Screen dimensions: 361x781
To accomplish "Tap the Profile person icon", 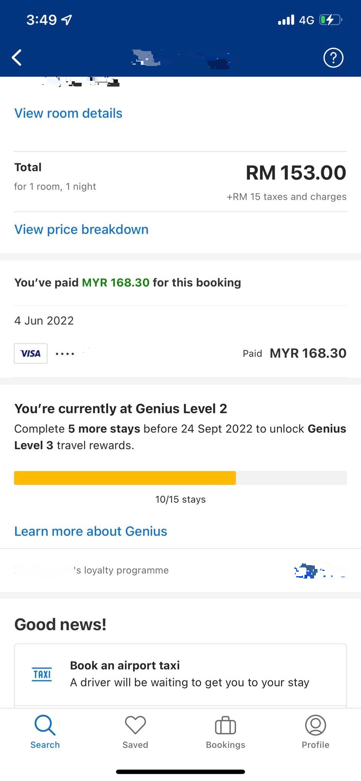I will [315, 725].
